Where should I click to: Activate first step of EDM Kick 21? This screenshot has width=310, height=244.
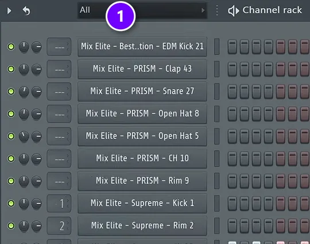tap(232, 47)
